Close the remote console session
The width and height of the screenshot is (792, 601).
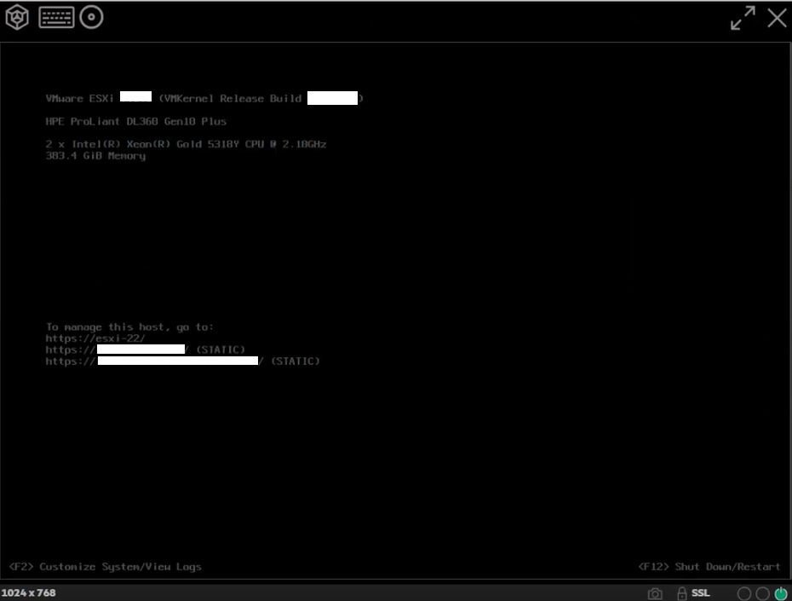[777, 18]
